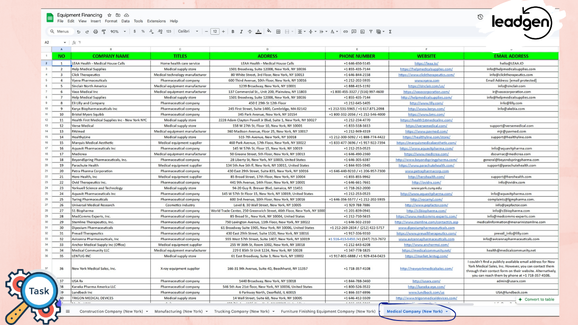The width and height of the screenshot is (578, 325).
Task: Open horizontal align dropdown
Action: [301, 32]
